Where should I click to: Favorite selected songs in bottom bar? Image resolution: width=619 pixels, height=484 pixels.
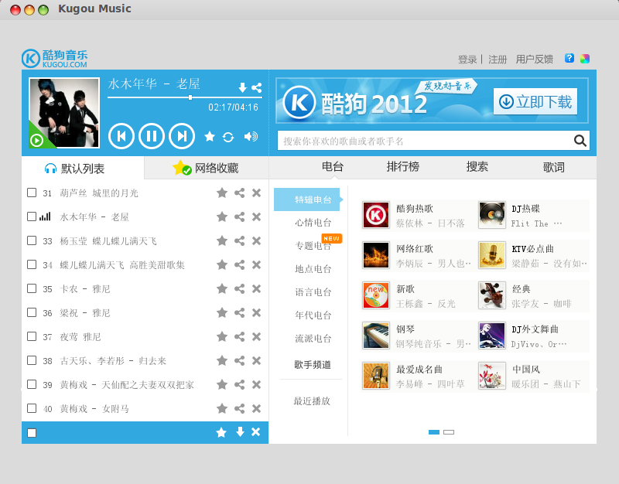[x=221, y=432]
